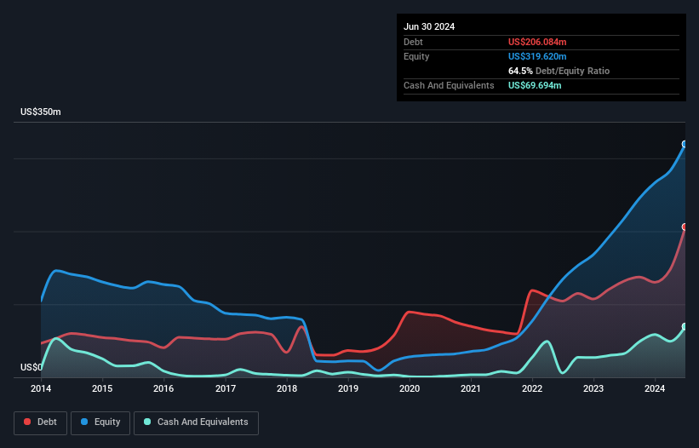Select the Equity endpoint marker at Jun 2024
Viewport: 699px width, 448px height.
685,144
